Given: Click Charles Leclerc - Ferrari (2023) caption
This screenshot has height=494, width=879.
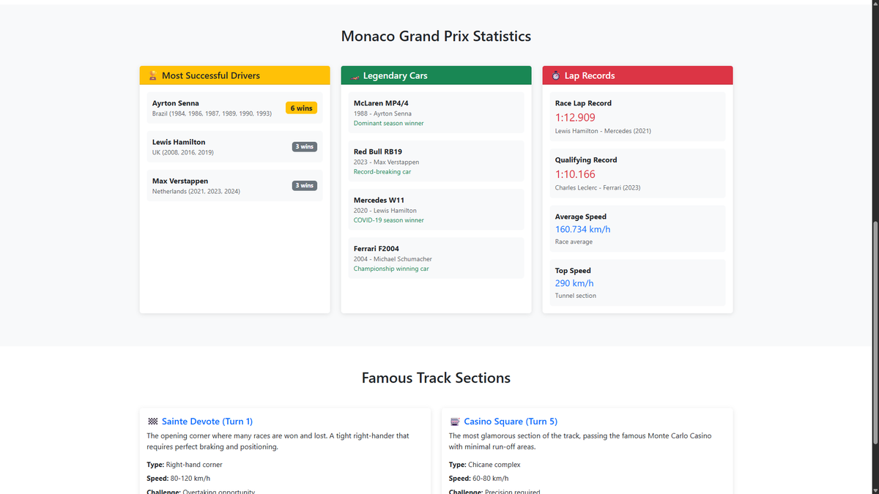Looking at the screenshot, I should [x=598, y=188].
